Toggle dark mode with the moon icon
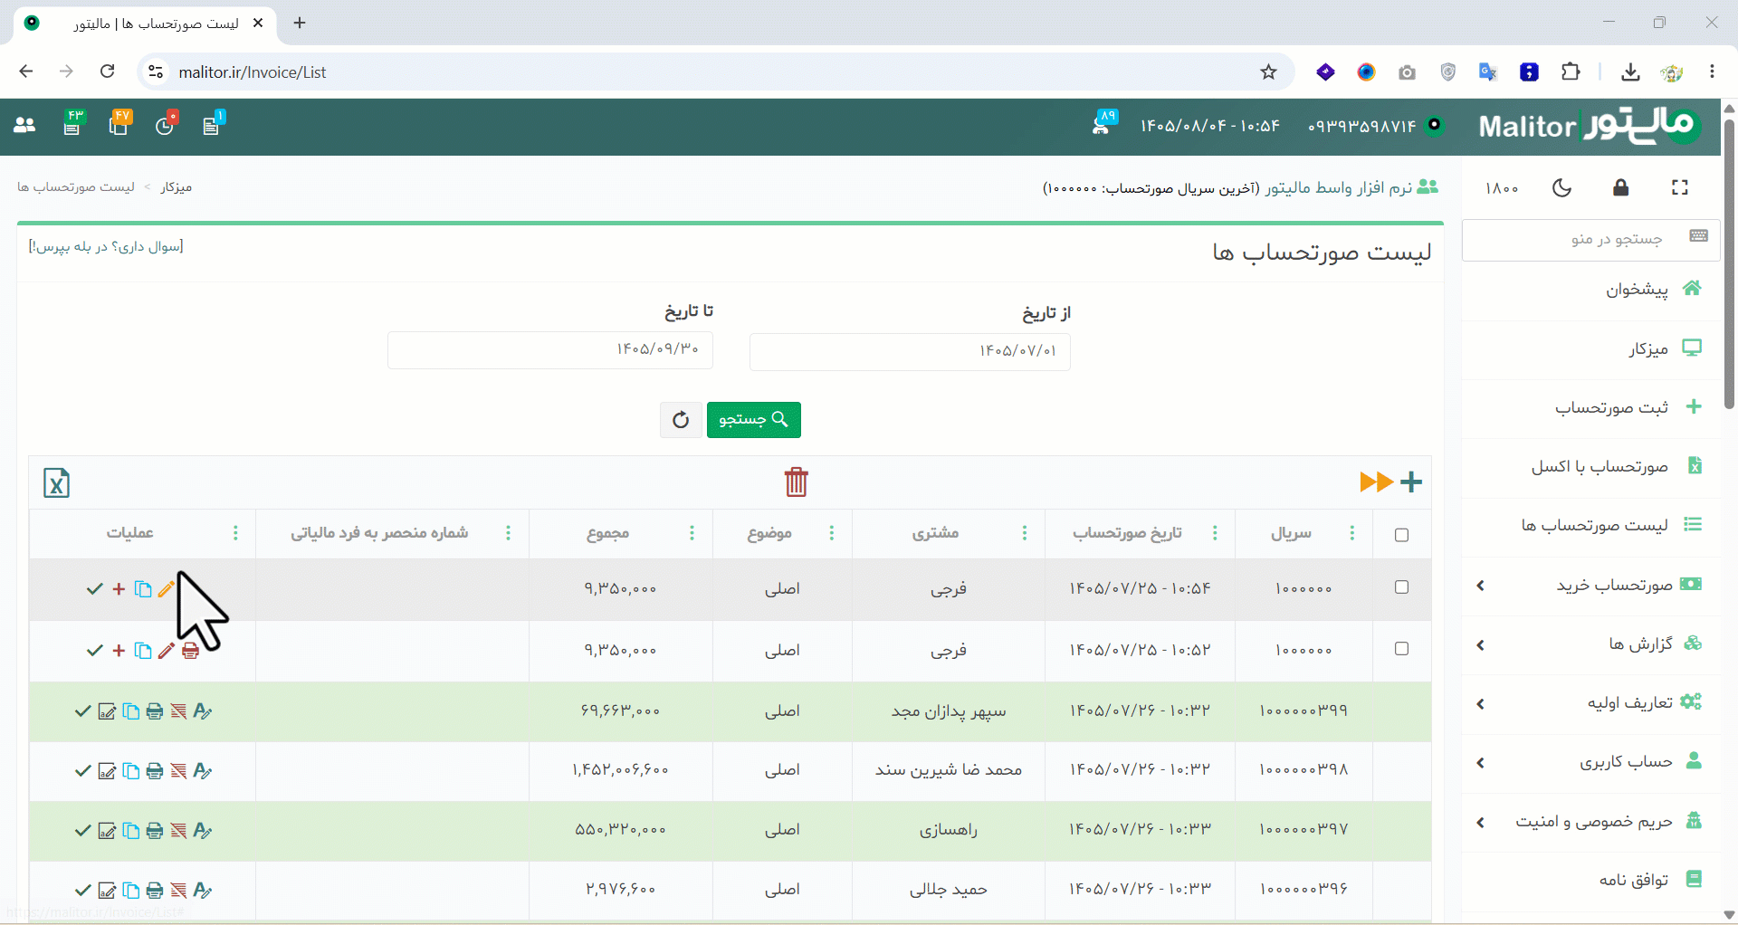 point(1561,187)
